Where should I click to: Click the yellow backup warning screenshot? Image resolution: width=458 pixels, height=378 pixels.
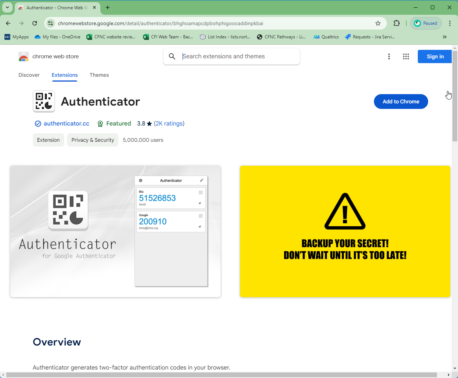[345, 231]
